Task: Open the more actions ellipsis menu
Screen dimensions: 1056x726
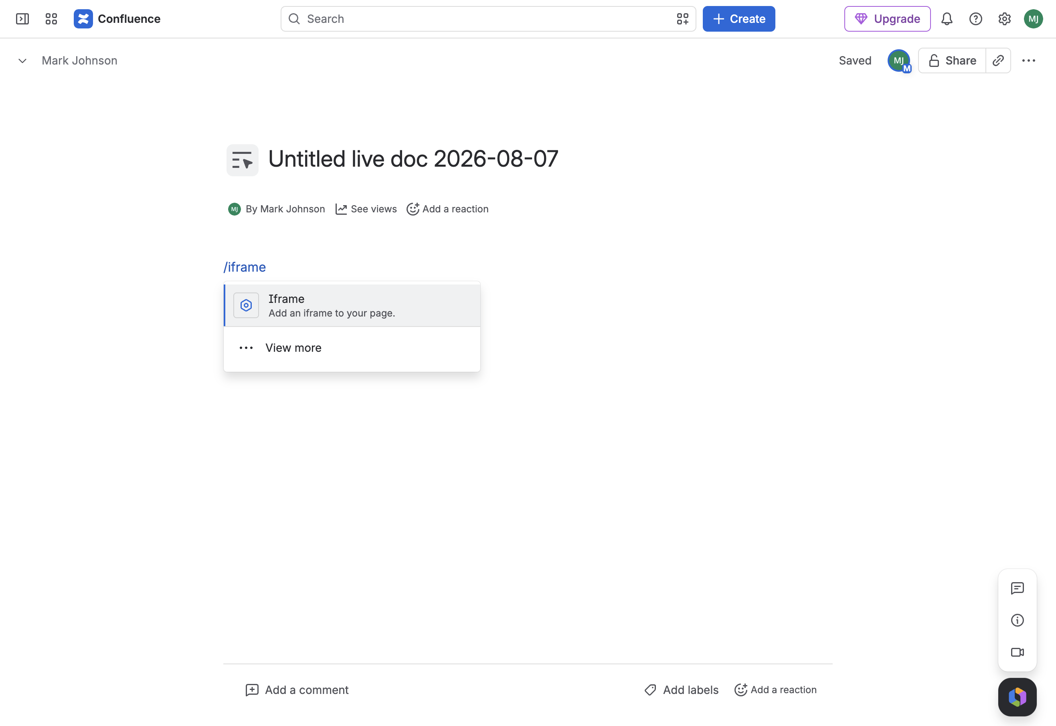Action: click(1029, 60)
